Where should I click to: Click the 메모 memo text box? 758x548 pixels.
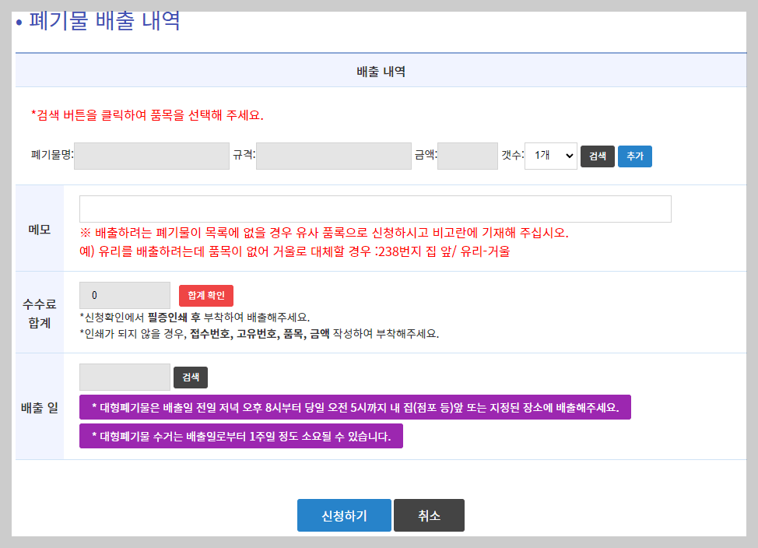pos(375,209)
